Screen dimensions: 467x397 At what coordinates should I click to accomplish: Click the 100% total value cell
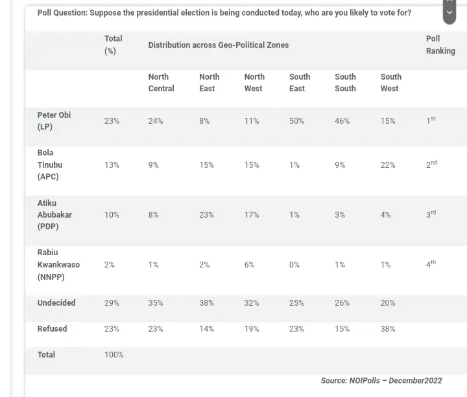click(114, 355)
